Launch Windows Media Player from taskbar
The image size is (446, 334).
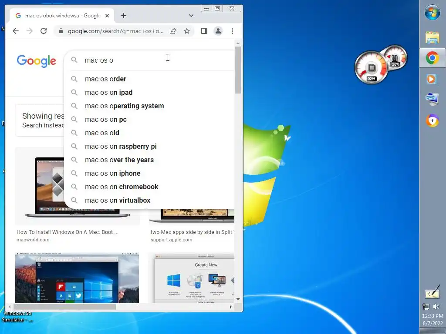tap(432, 79)
